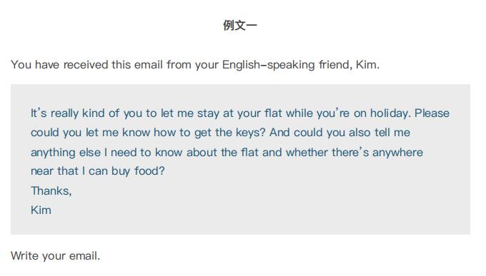Image resolution: width=486 pixels, height=276 pixels.
Task: Click the 'Kim' signature in the grey box
Action: pyautogui.click(x=41, y=210)
